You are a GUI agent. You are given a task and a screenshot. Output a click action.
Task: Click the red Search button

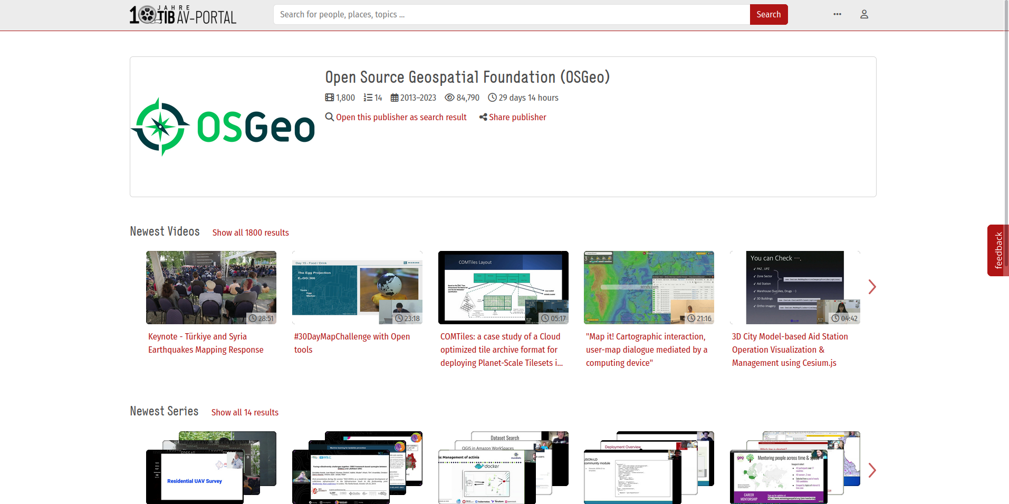[x=768, y=14]
